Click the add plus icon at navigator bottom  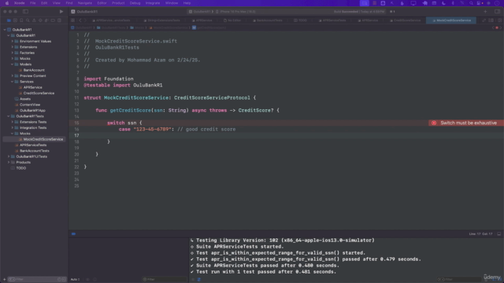pyautogui.click(x=5, y=280)
